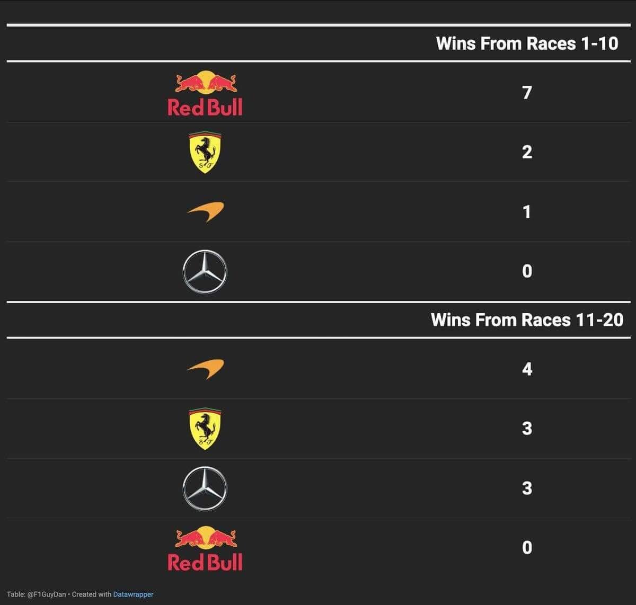This screenshot has width=636, height=605.
Task: Select the Ferrari logo in races 11-20 table
Action: click(205, 429)
